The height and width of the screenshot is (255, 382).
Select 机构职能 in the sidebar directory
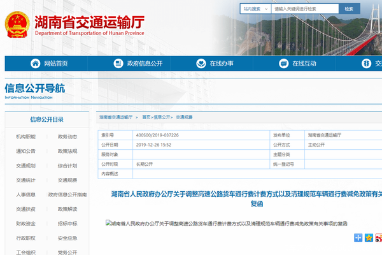[x=26, y=136]
